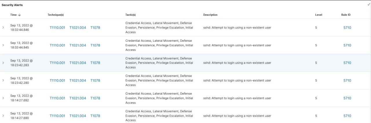
Task: Click the Technique(s) column header
Action: point(56,15)
